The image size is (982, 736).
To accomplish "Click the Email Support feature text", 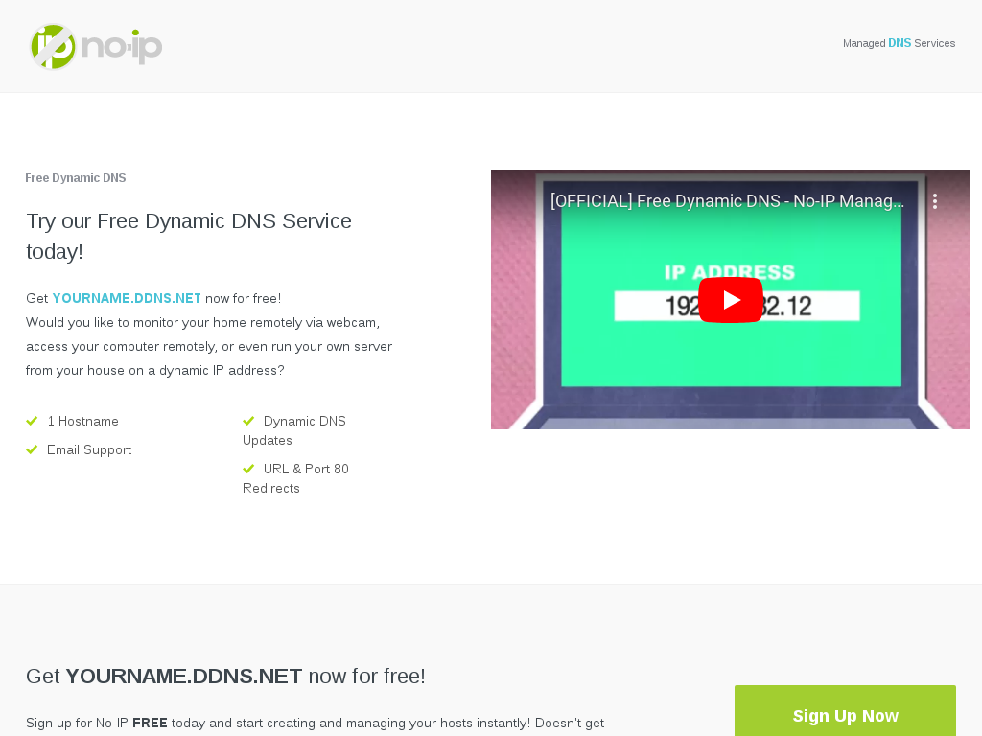I will coord(89,450).
